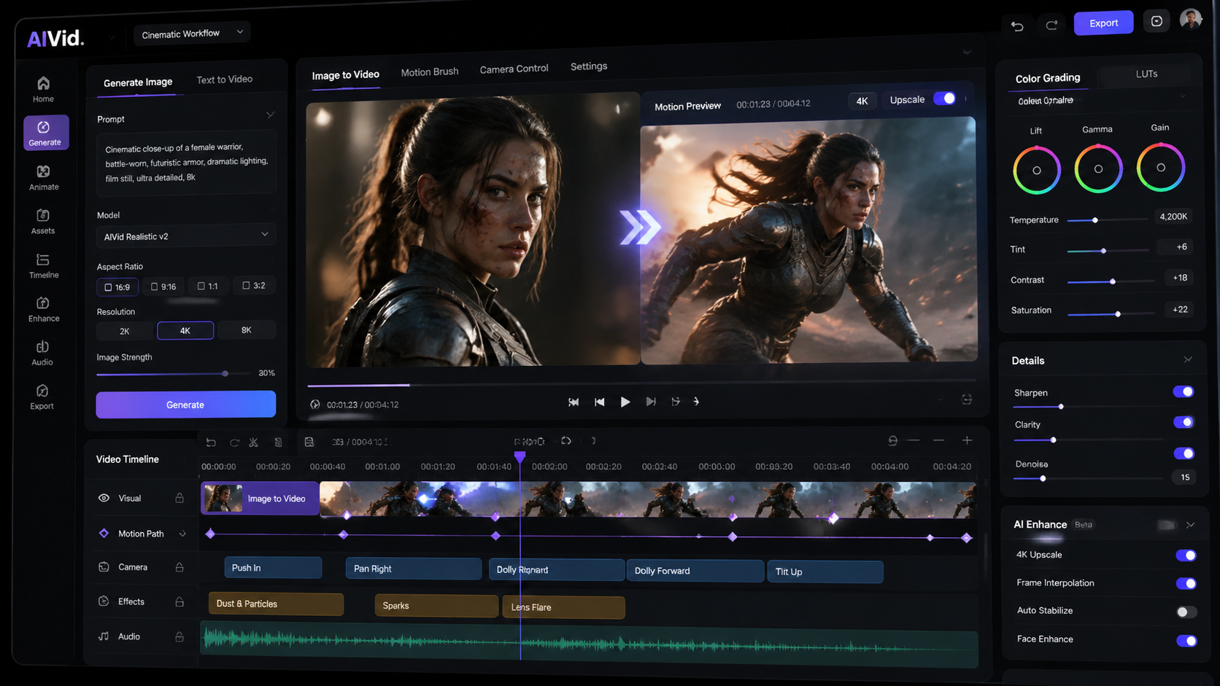
Task: Open the sidebar Export section
Action: click(42, 397)
